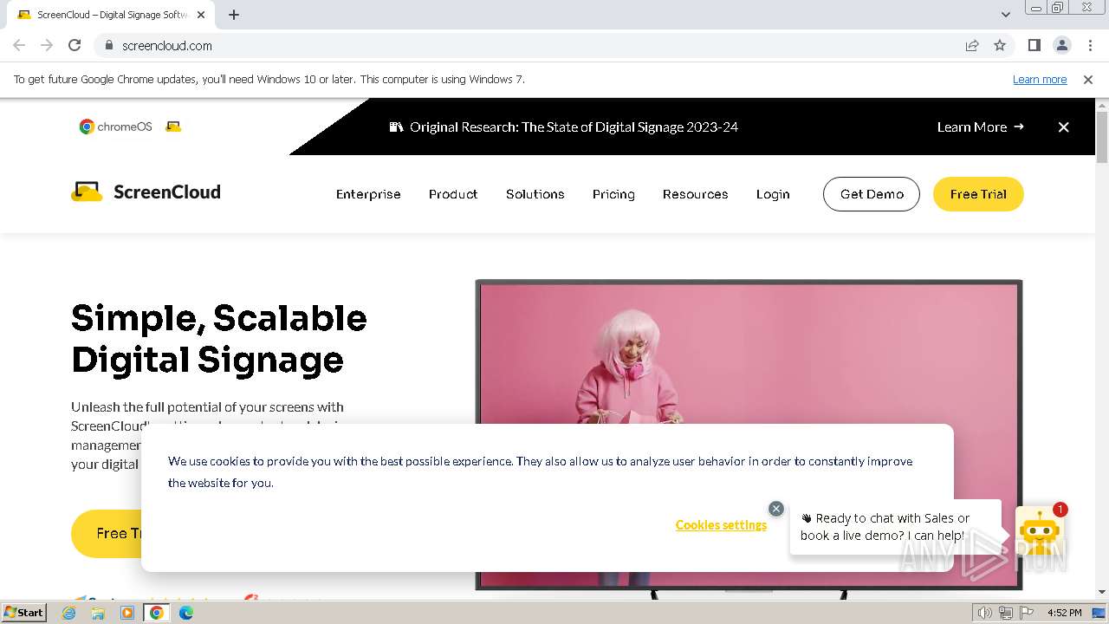Reload the ScreenCloud page
The width and height of the screenshot is (1109, 624).
(75, 45)
